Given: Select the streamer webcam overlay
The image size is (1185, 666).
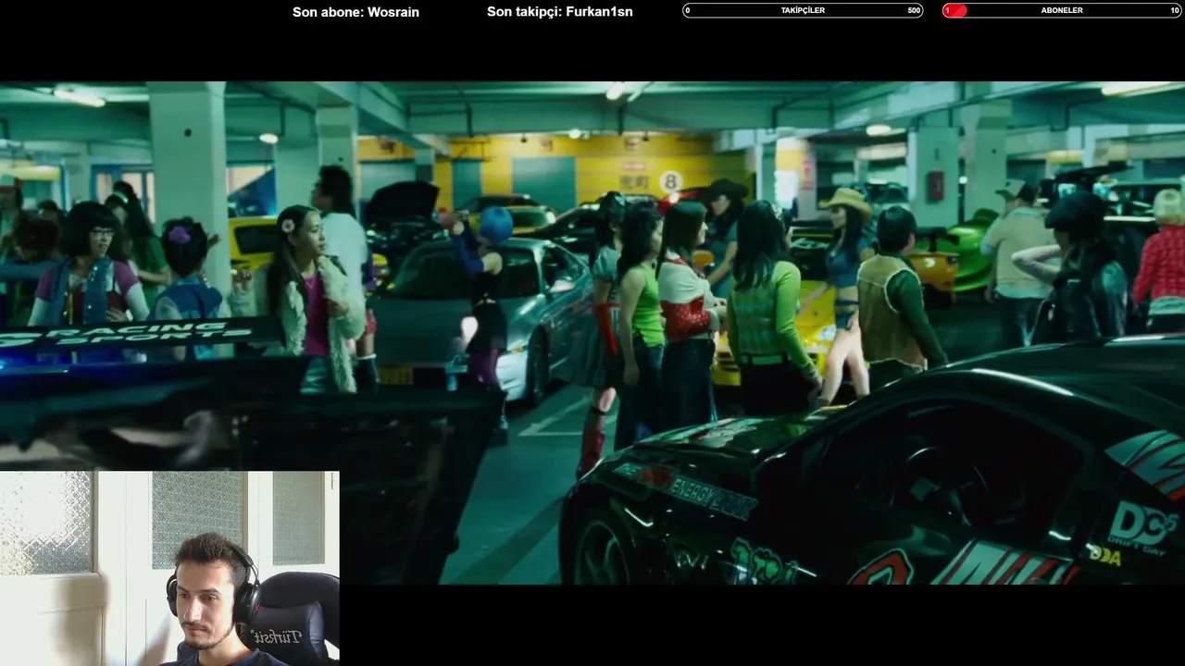Looking at the screenshot, I should pos(169,568).
